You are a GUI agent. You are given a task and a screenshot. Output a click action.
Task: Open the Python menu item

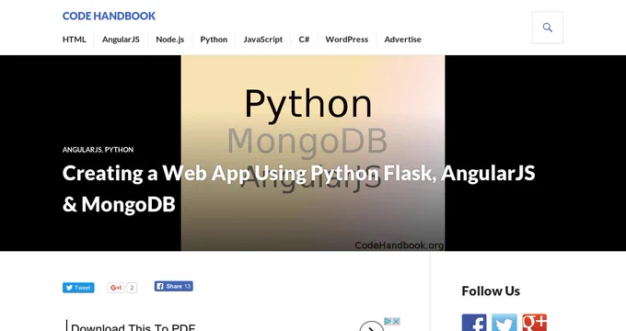pos(214,40)
